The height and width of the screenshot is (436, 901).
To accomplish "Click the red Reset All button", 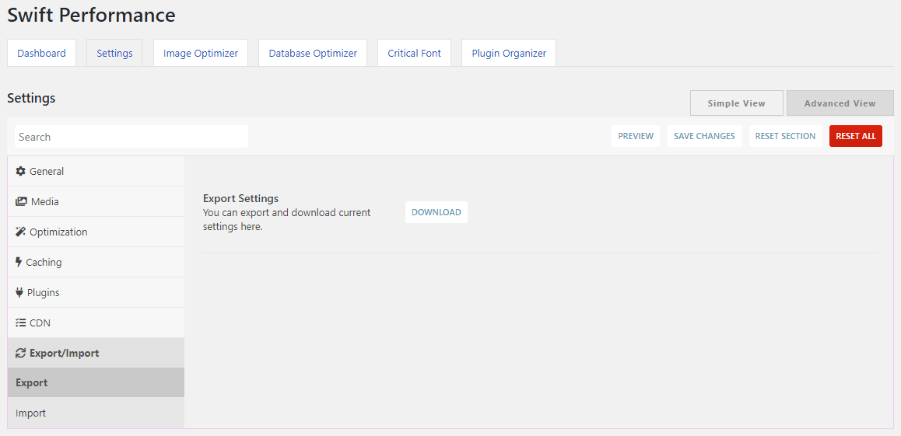I will click(x=856, y=136).
